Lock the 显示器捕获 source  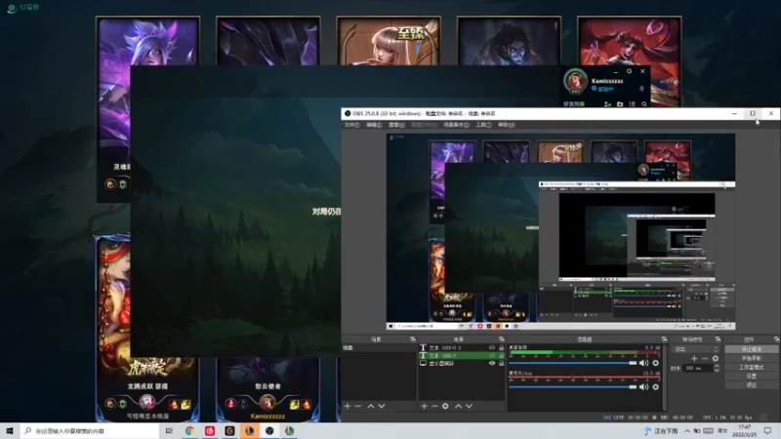(x=501, y=363)
